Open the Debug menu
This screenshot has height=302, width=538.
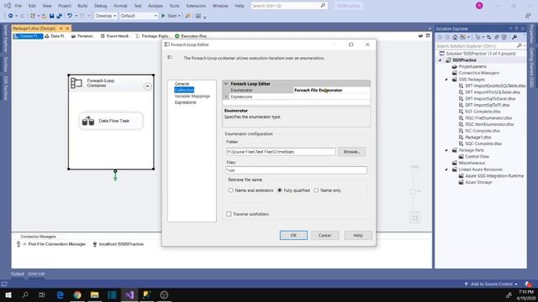pos(101,6)
